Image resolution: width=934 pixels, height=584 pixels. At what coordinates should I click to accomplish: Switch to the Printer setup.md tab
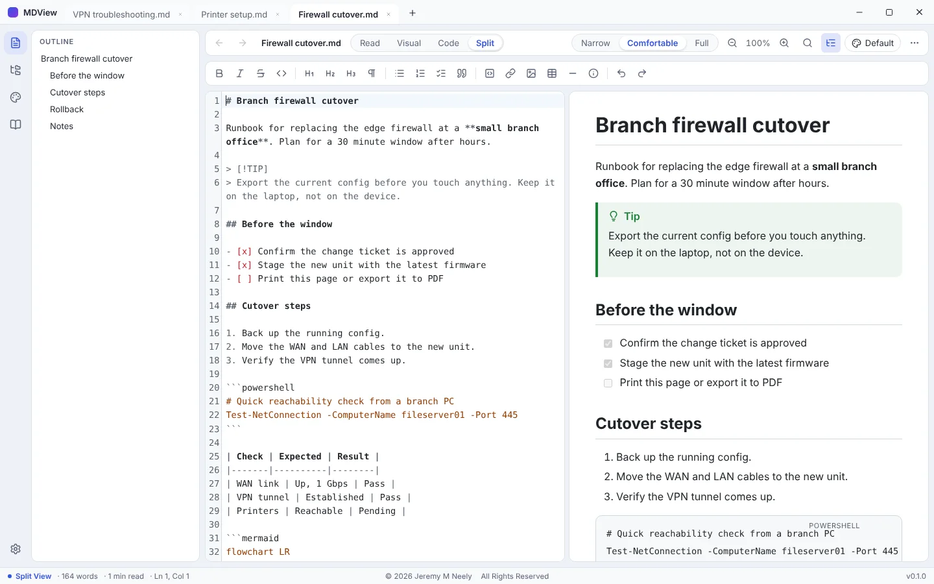point(234,14)
